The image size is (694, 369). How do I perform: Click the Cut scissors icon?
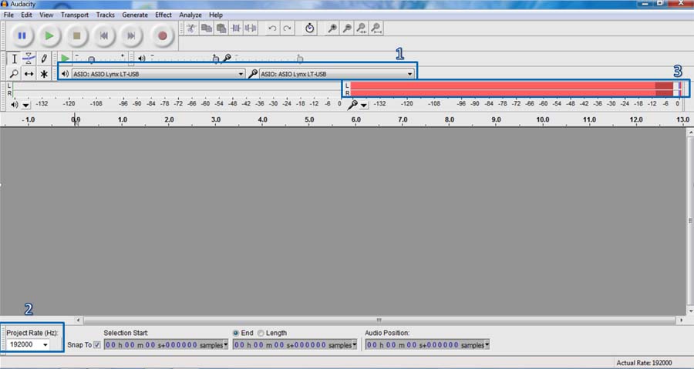point(191,29)
